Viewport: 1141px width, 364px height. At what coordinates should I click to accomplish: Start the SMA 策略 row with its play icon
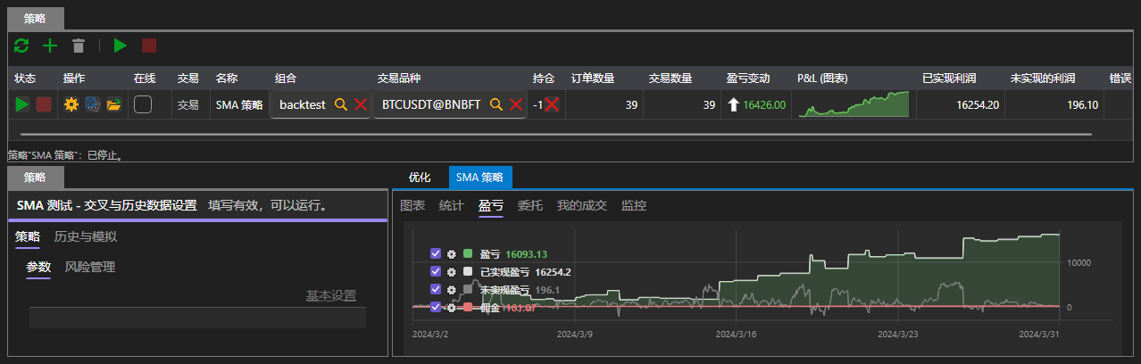point(22,104)
